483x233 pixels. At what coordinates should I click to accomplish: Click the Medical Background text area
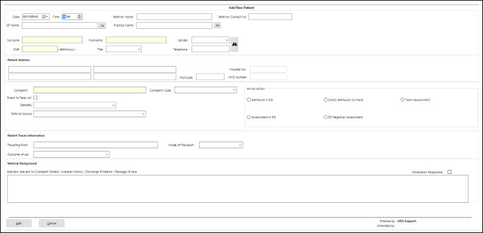click(x=238, y=189)
